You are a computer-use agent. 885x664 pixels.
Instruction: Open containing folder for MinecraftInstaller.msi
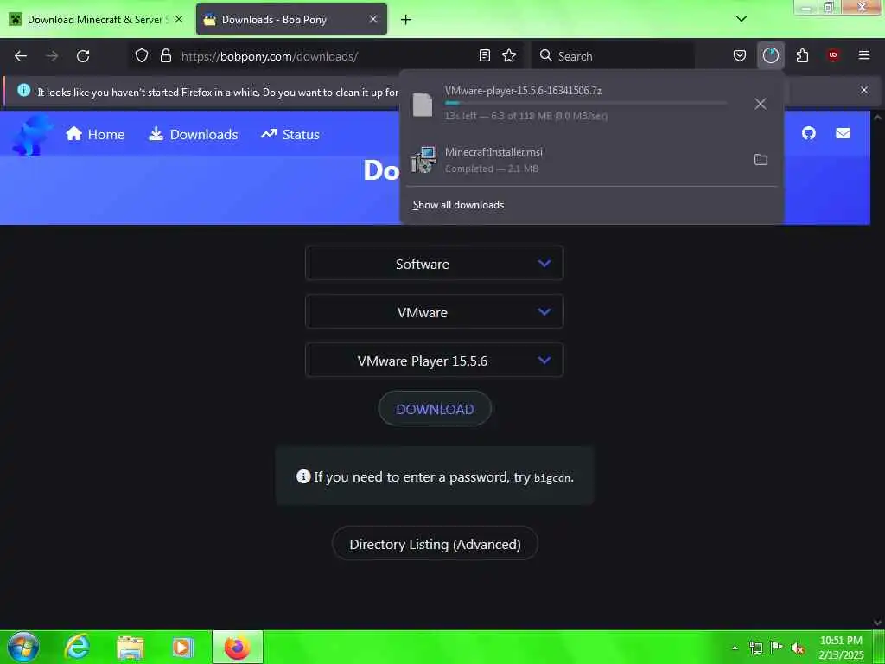point(761,160)
